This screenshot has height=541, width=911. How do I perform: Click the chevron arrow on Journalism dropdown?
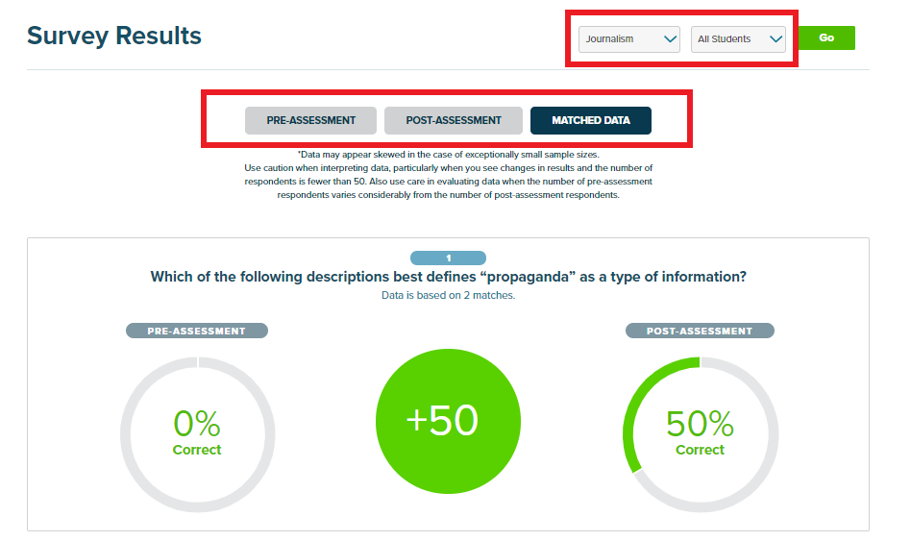click(x=670, y=39)
